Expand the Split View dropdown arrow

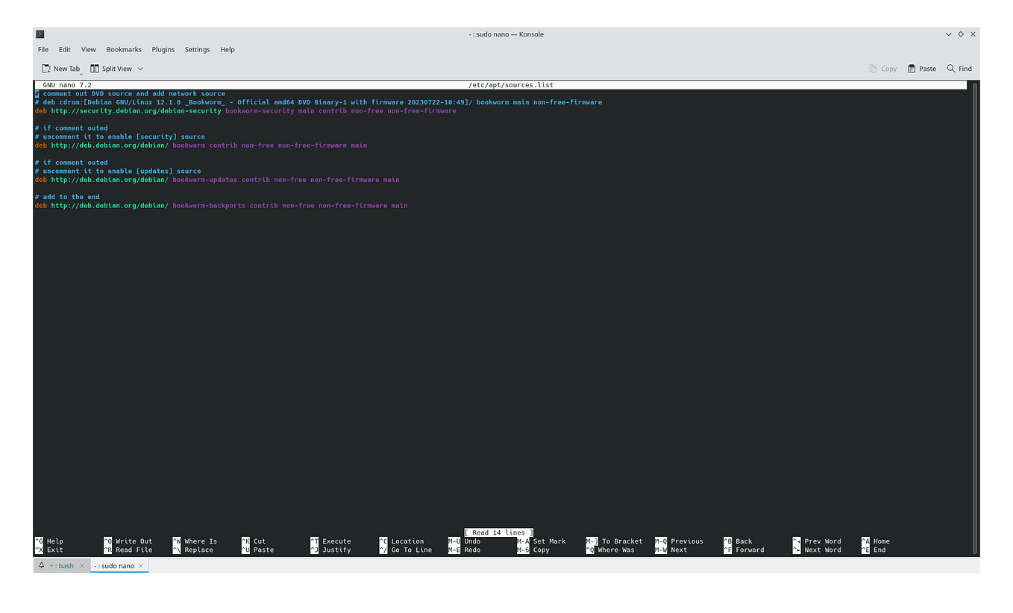[x=139, y=69]
